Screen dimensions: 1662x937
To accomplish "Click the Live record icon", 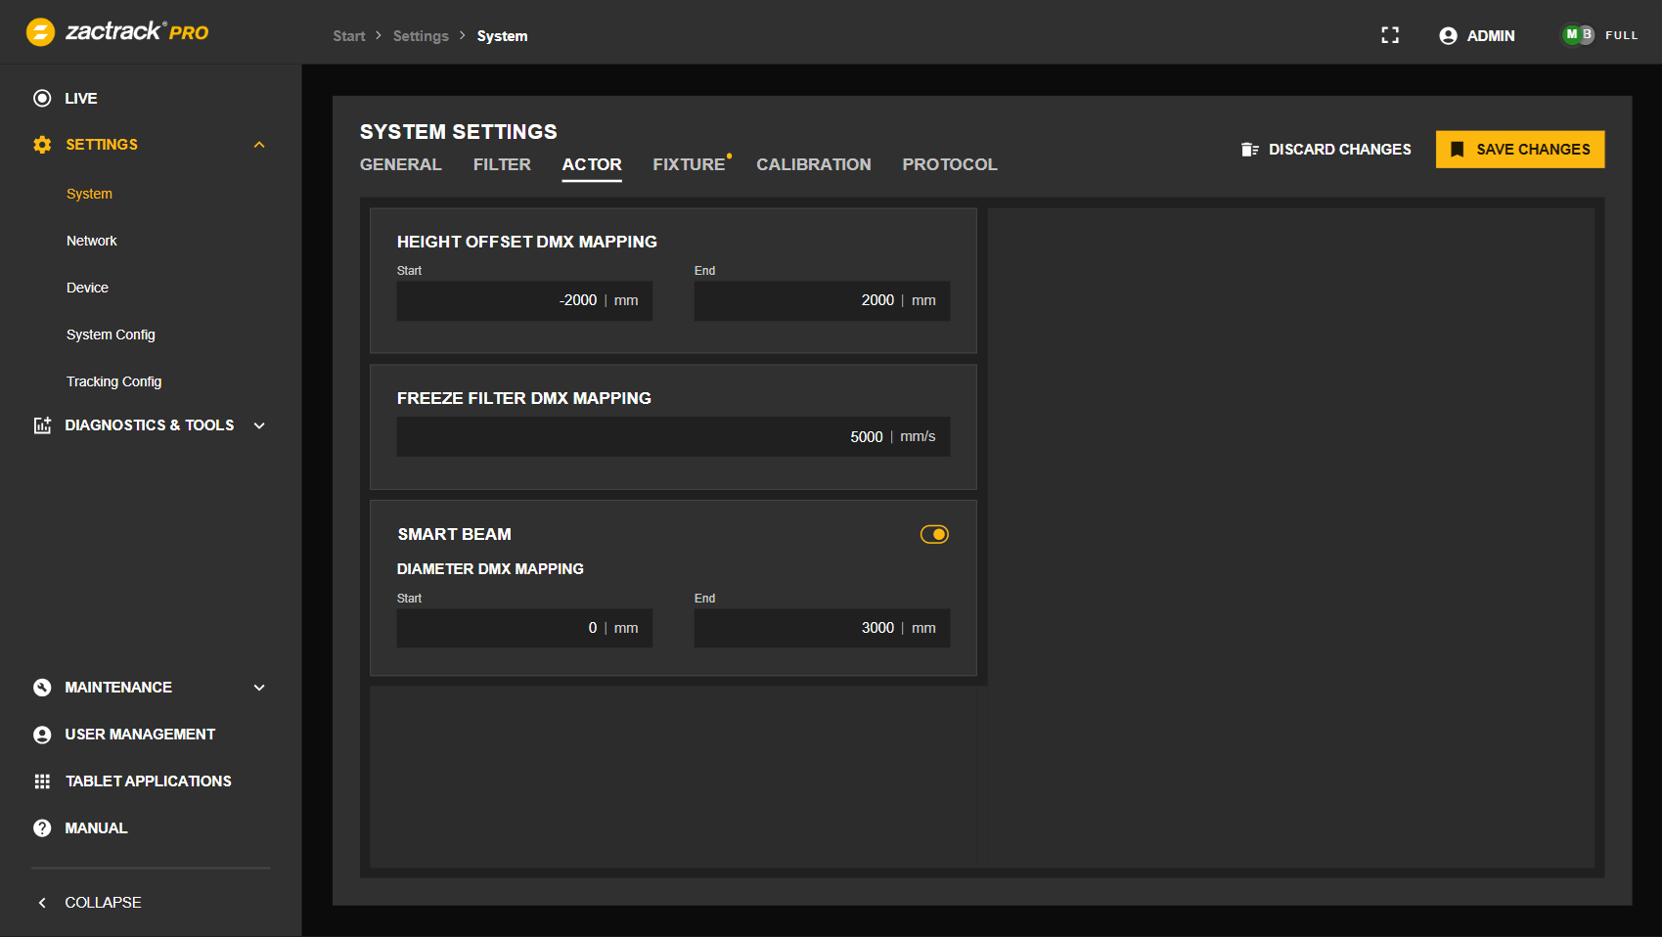I will pos(42,98).
